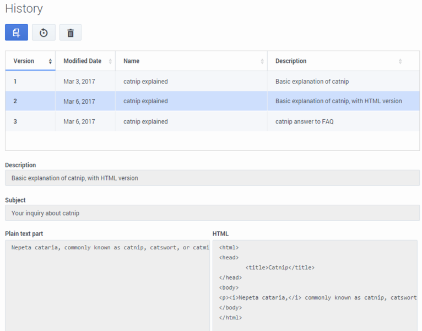Click the Plain text part label
This screenshot has height=331, width=422.
(24, 234)
